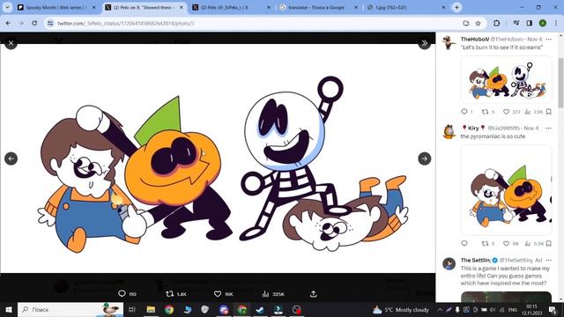The width and height of the screenshot is (564, 317).
Task: Open File Explorer from the taskbar
Action: point(151,309)
